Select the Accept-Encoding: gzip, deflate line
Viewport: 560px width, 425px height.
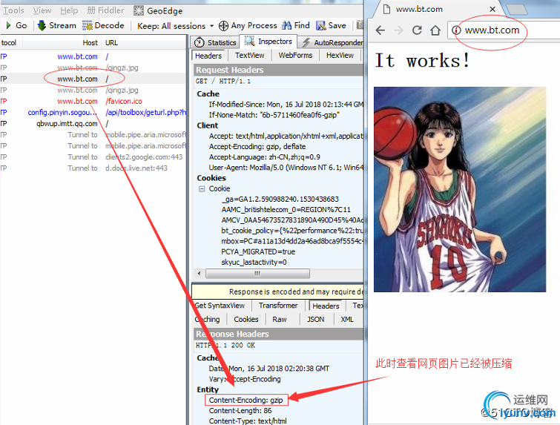click(x=257, y=146)
